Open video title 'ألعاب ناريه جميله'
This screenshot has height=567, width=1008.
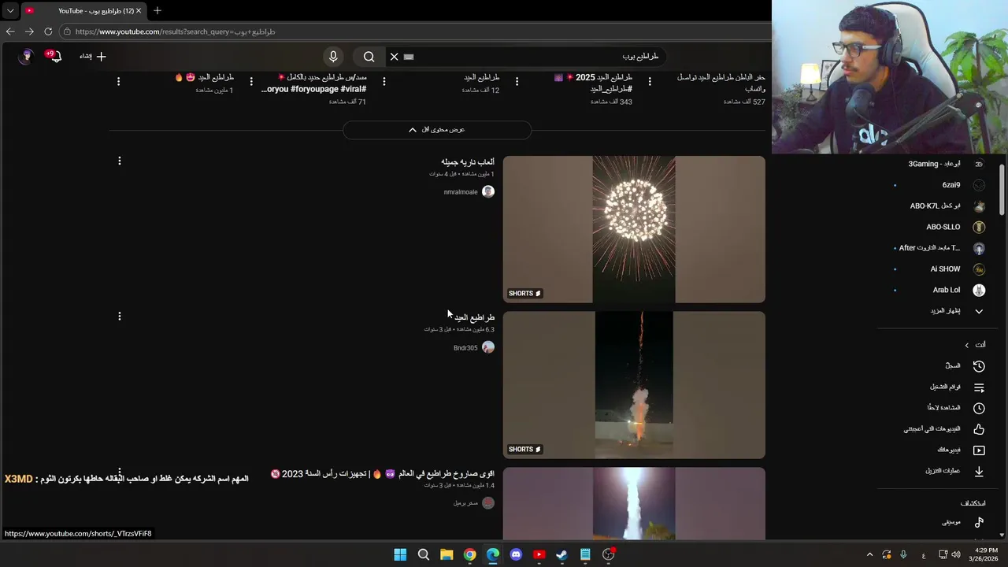[468, 161]
